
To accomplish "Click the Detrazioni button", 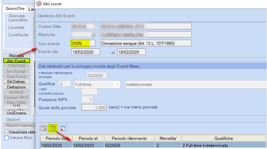I will pyautogui.click(x=17, y=87).
